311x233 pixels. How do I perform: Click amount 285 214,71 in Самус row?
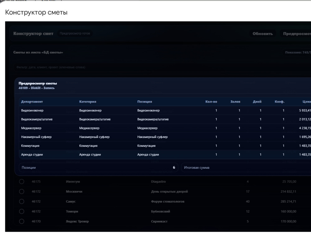(x=288, y=201)
